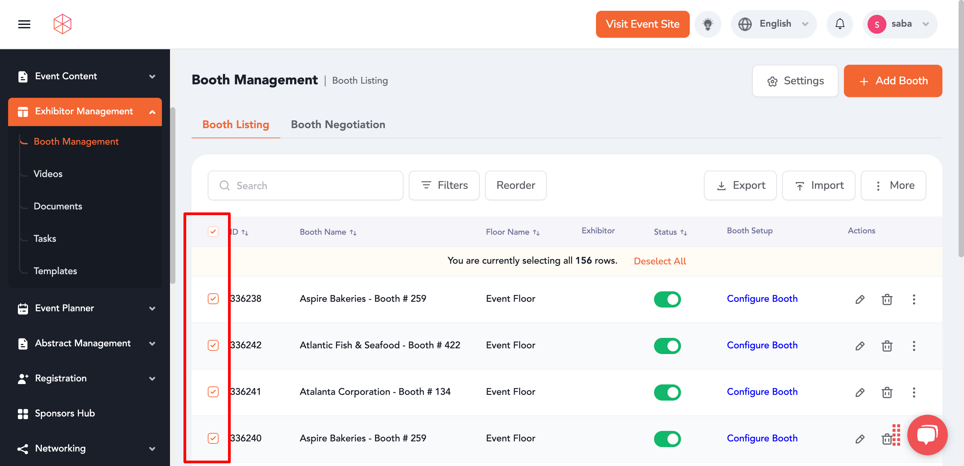Click the red hexagon app logo
Viewport: 964px width, 466px height.
[x=62, y=24]
